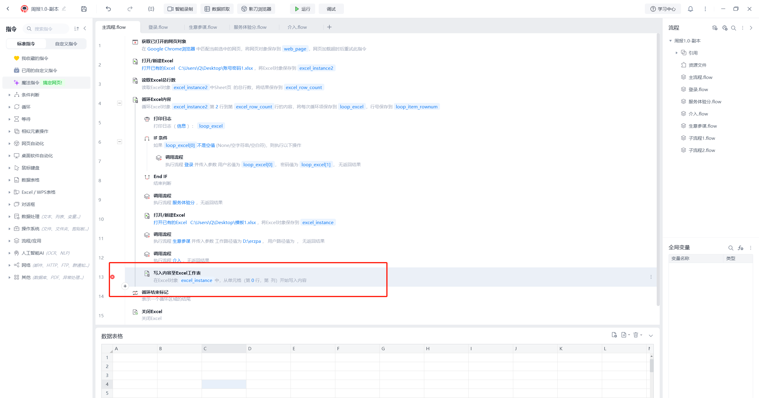Image resolution: width=759 pixels, height=398 pixels.
Task: Toggle the breakpoint on line 13
Action: click(112, 277)
